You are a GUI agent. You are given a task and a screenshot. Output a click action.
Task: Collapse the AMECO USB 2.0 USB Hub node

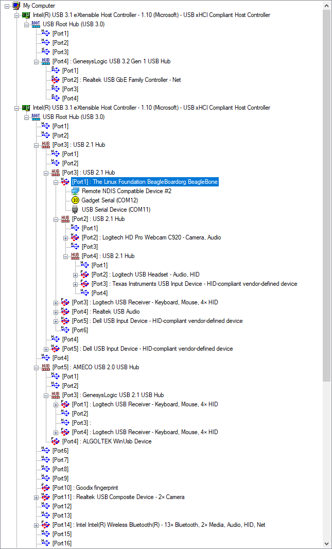coord(36,367)
